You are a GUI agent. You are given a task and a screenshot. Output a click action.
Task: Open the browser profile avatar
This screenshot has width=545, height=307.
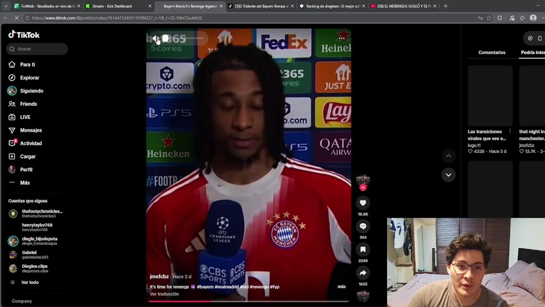tap(533, 18)
